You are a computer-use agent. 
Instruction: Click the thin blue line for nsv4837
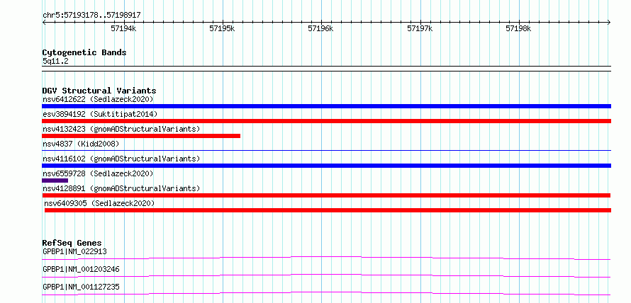[x=326, y=151]
